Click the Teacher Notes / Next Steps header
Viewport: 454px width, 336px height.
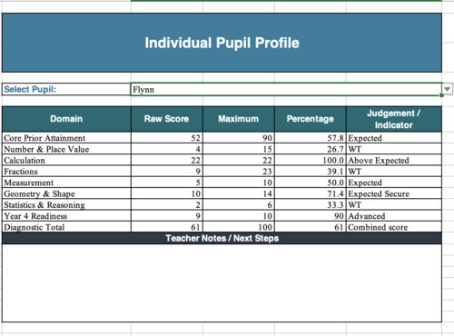222,238
